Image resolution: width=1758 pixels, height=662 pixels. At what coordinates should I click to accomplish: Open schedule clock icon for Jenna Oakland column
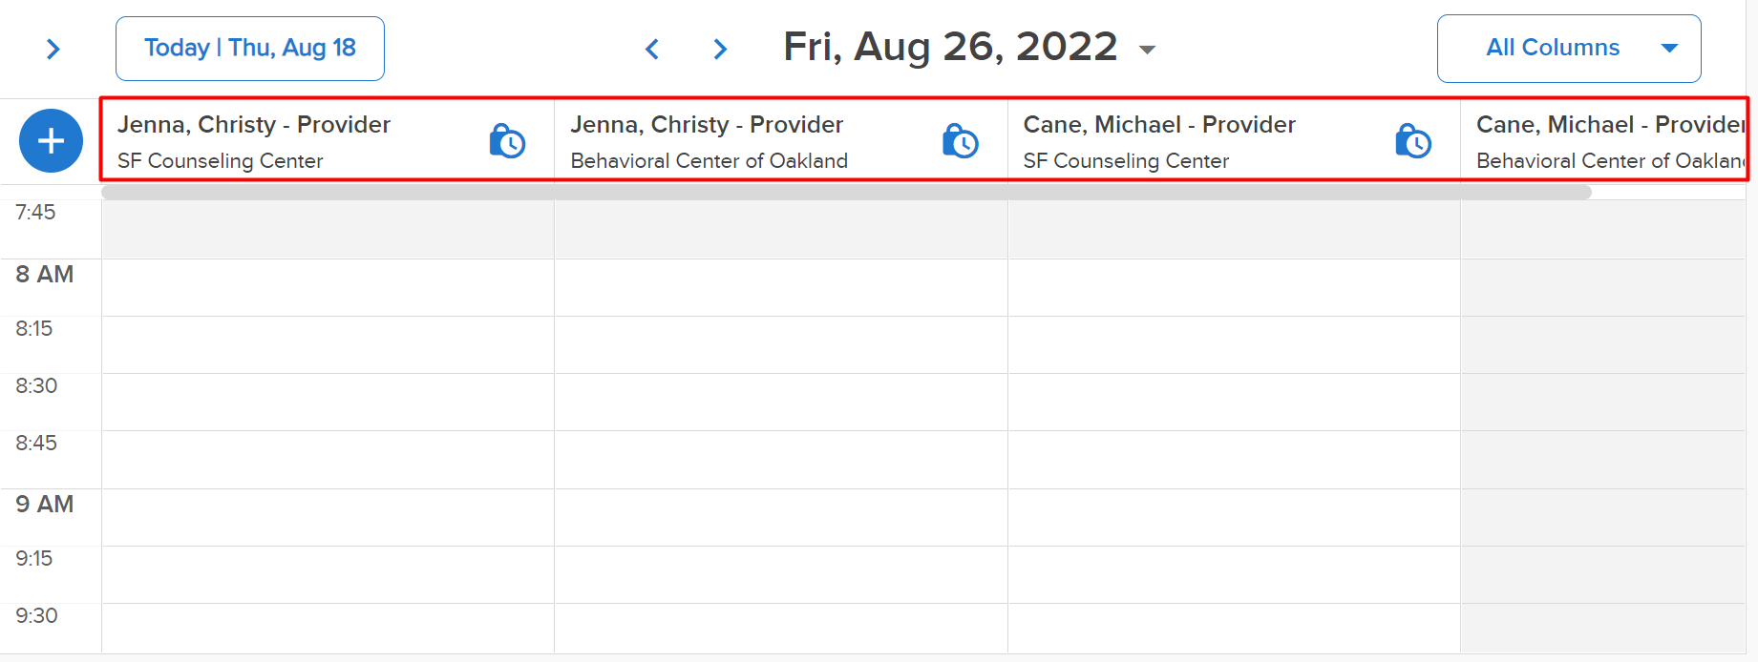960,141
